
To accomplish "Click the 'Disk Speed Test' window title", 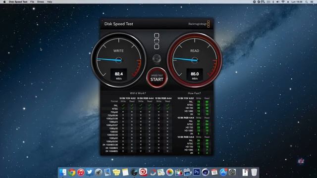I will click(x=119, y=24).
